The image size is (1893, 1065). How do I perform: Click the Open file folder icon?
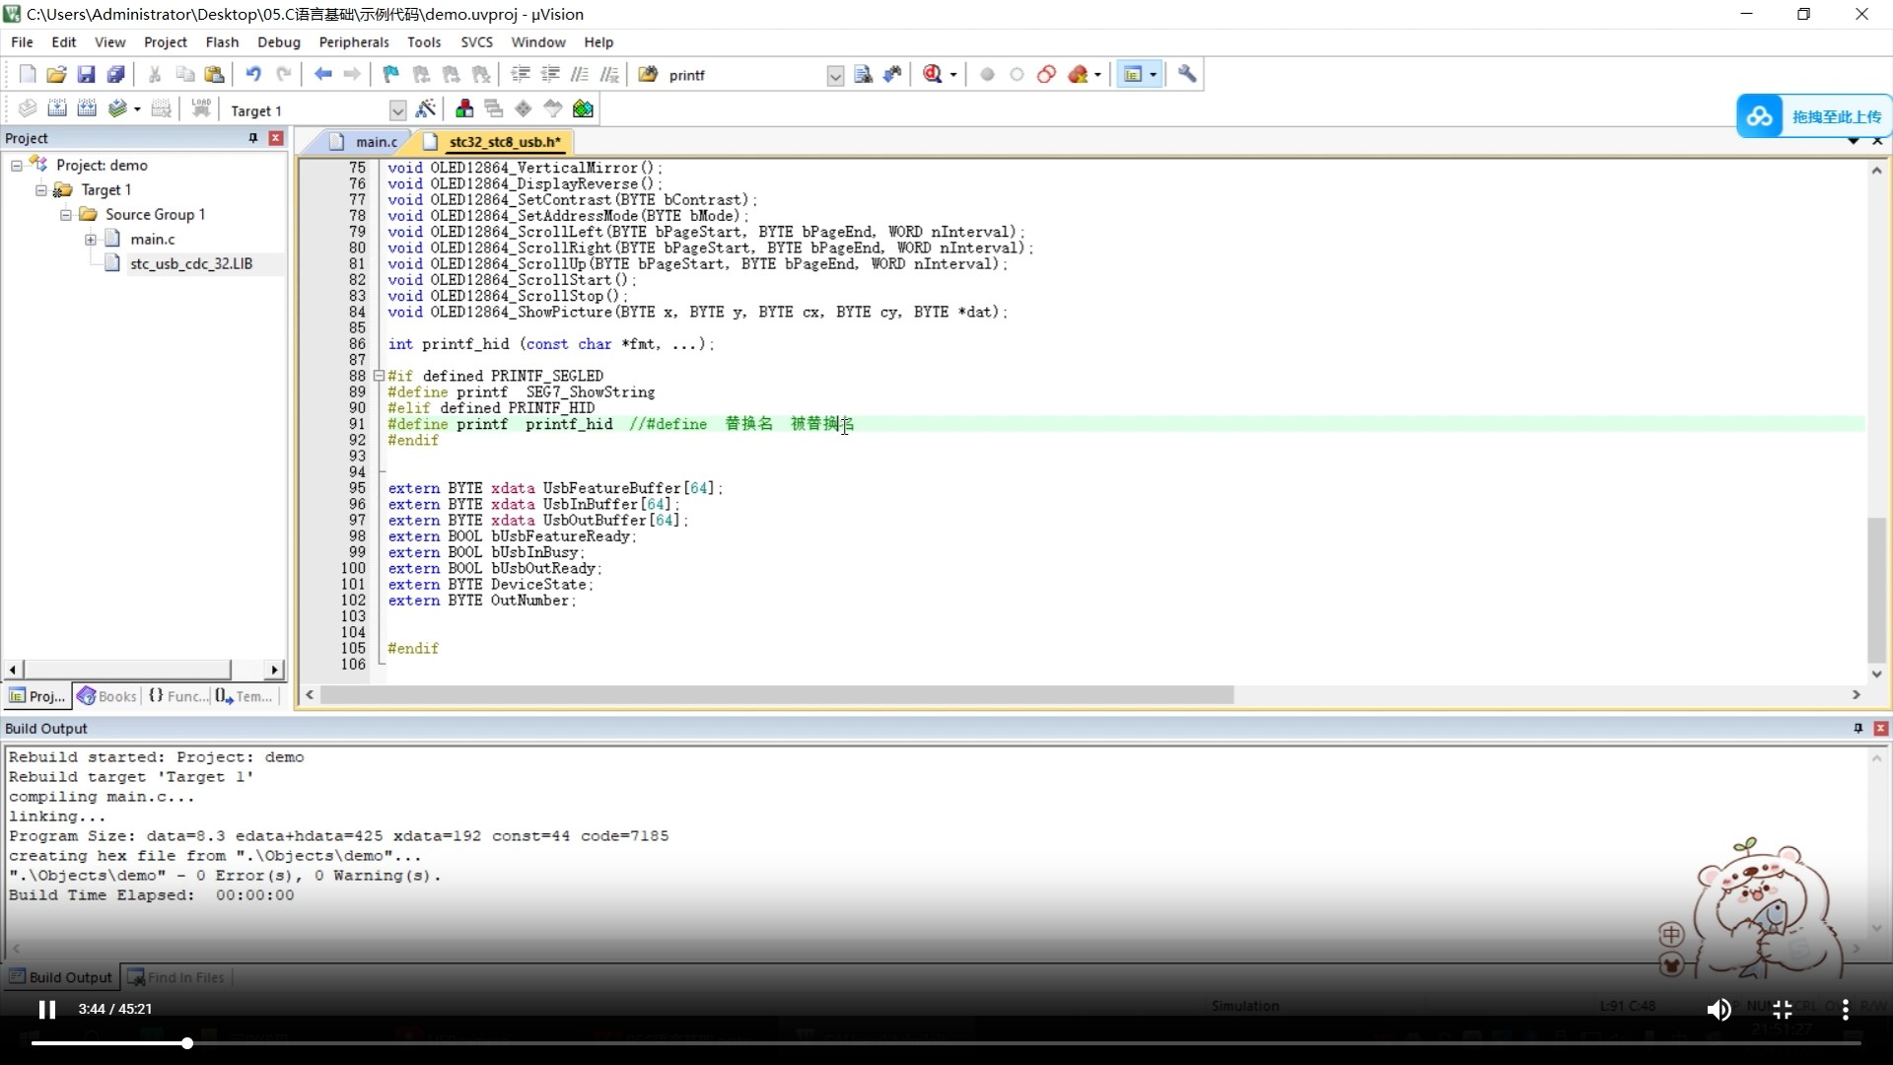click(56, 74)
